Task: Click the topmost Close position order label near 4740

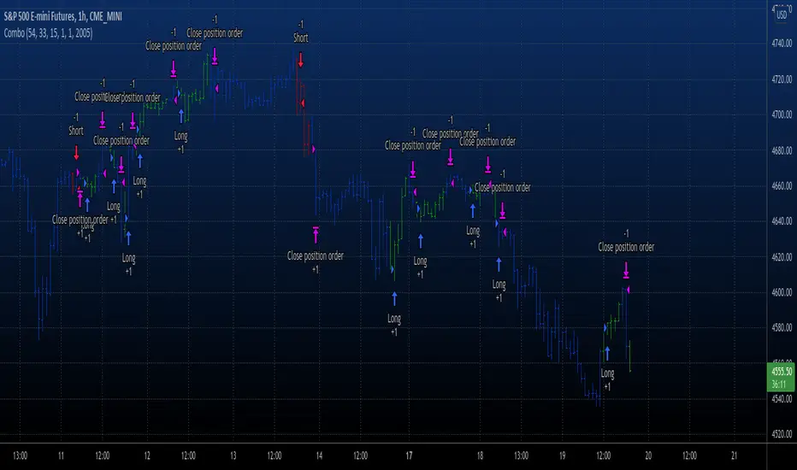Action: pyautogui.click(x=215, y=33)
